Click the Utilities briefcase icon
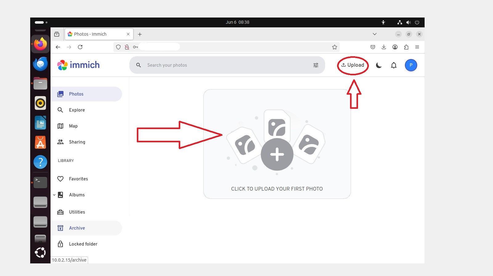 point(60,212)
